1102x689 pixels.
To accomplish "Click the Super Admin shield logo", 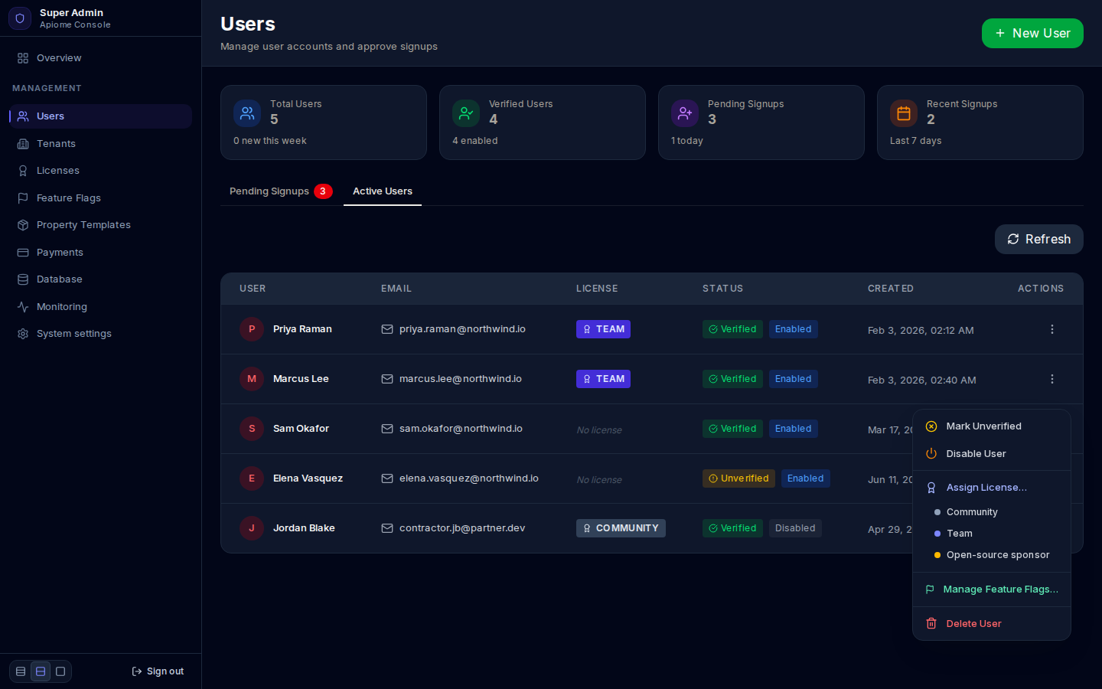I will click(x=20, y=18).
